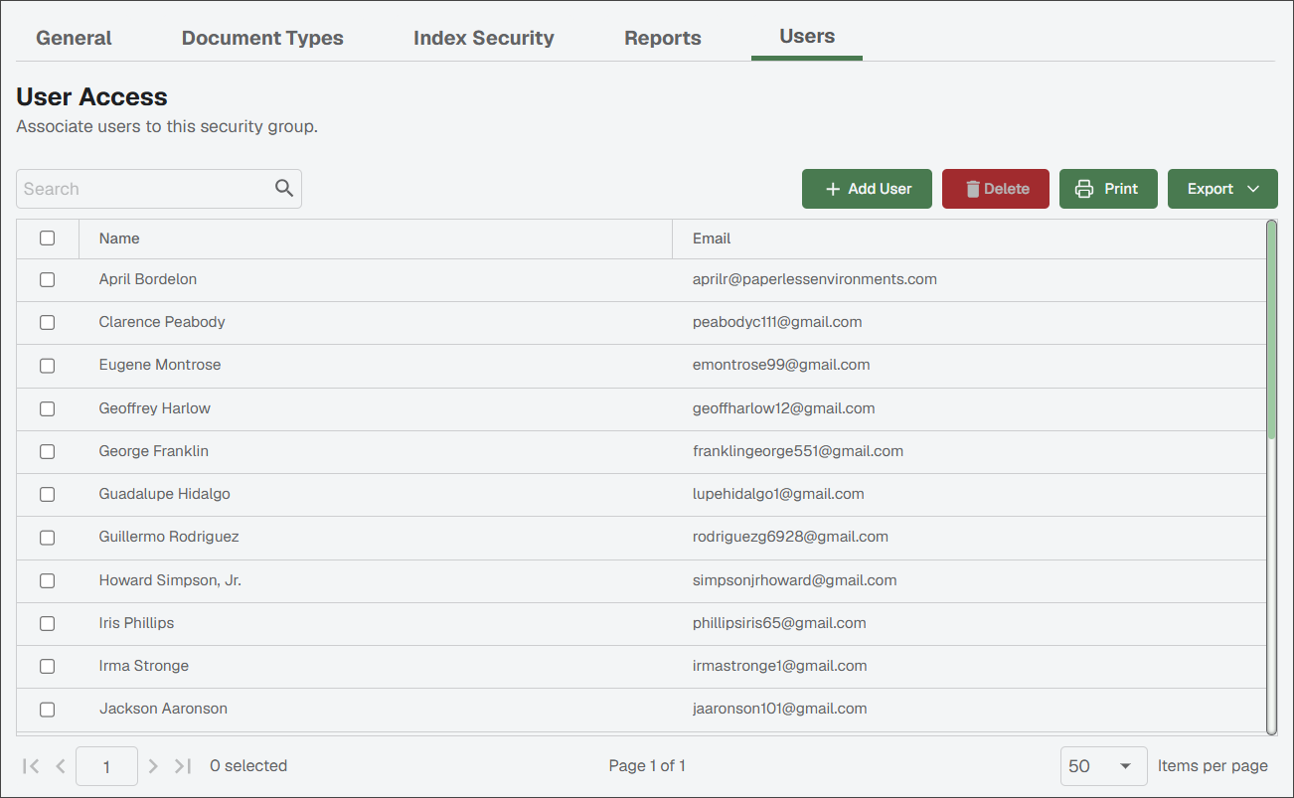This screenshot has width=1294, height=798.
Task: Go to the Index Security tab
Action: coord(484,38)
